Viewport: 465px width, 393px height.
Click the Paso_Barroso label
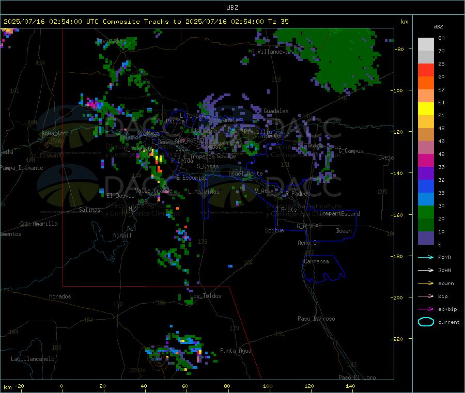pyautogui.click(x=316, y=319)
